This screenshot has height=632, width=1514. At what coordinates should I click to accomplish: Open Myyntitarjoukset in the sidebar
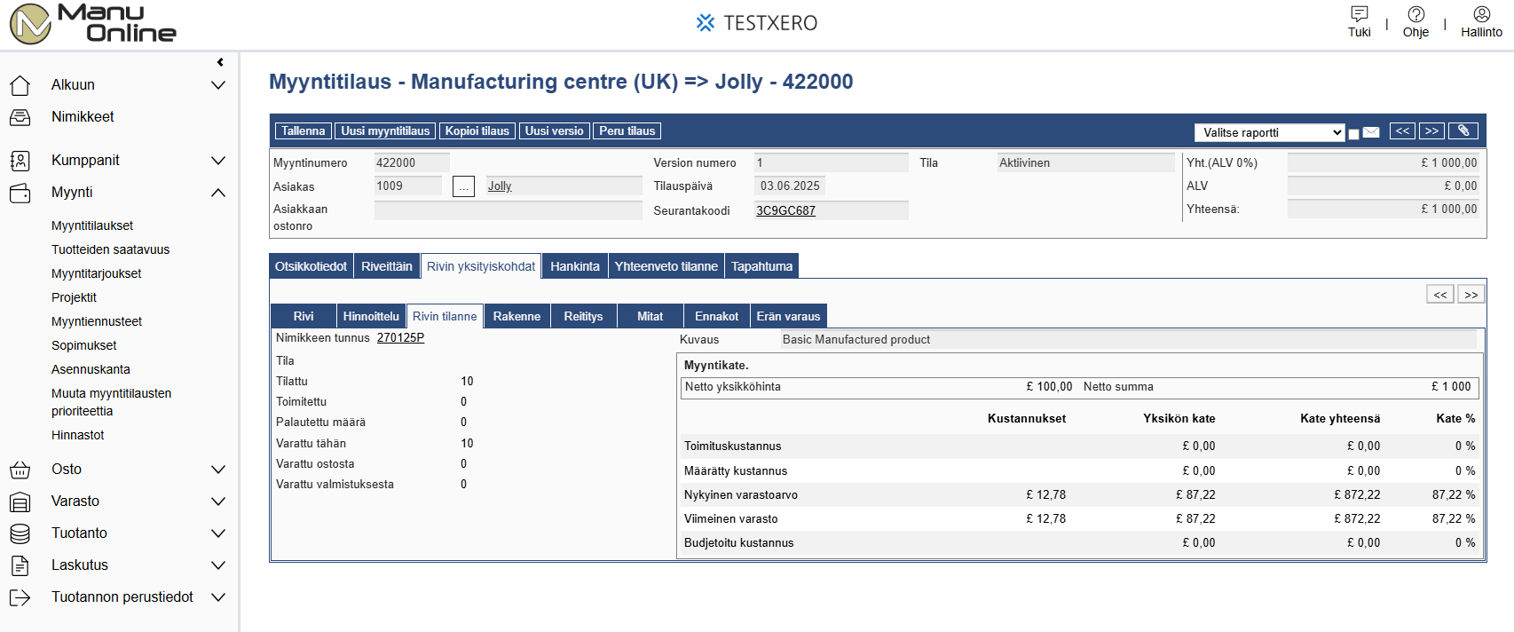[x=97, y=274]
